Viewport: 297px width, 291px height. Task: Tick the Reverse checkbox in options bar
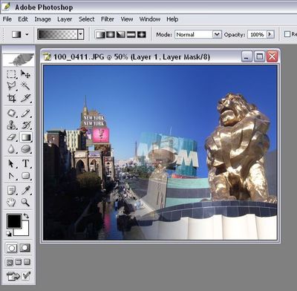coord(287,34)
